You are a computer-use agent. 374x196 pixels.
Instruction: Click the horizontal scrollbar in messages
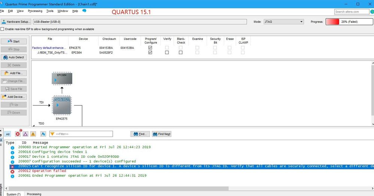(x=118, y=189)
